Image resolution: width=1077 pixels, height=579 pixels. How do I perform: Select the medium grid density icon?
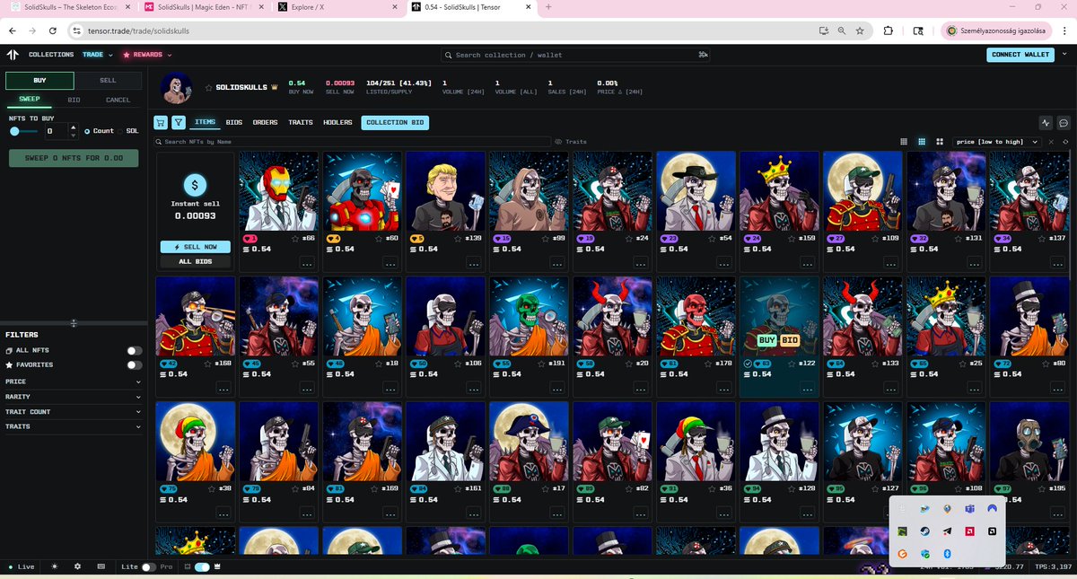click(922, 142)
